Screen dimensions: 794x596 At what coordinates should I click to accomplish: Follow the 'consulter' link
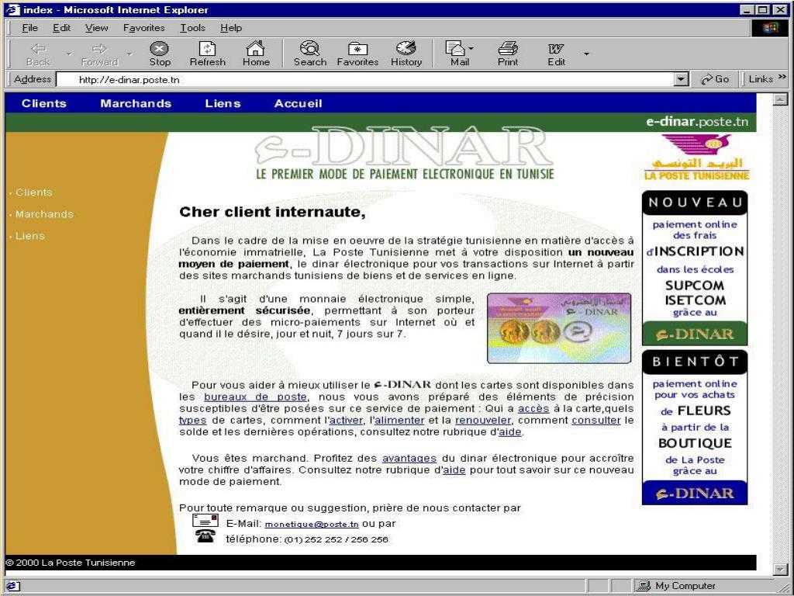[x=596, y=421]
